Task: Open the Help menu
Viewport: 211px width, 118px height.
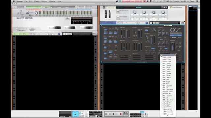Action: tap(59, 1)
